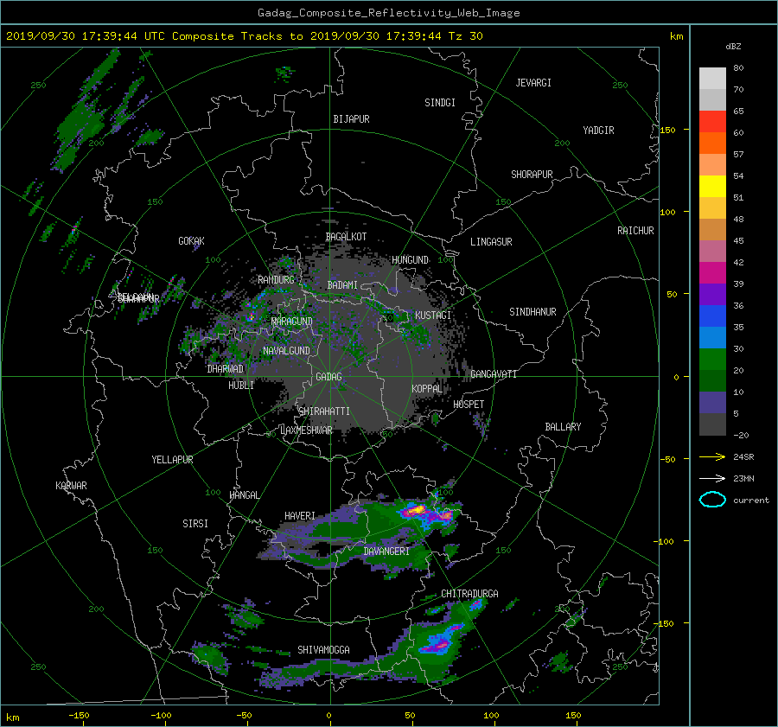The width and height of the screenshot is (778, 727).
Task: Click the dark gray -20 dBZ color swatch
Action: [x=712, y=424]
